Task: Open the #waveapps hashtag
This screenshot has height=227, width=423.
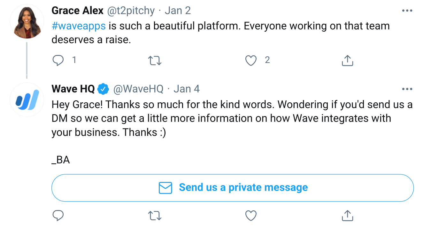Action: [79, 26]
